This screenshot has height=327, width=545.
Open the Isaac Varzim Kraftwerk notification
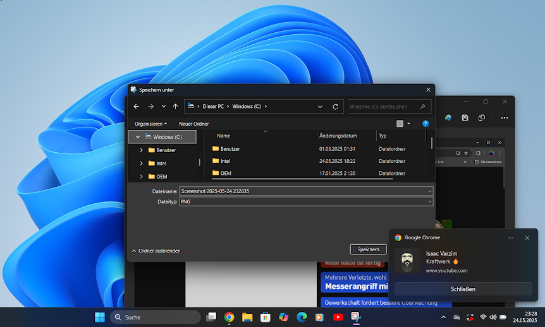point(463,262)
